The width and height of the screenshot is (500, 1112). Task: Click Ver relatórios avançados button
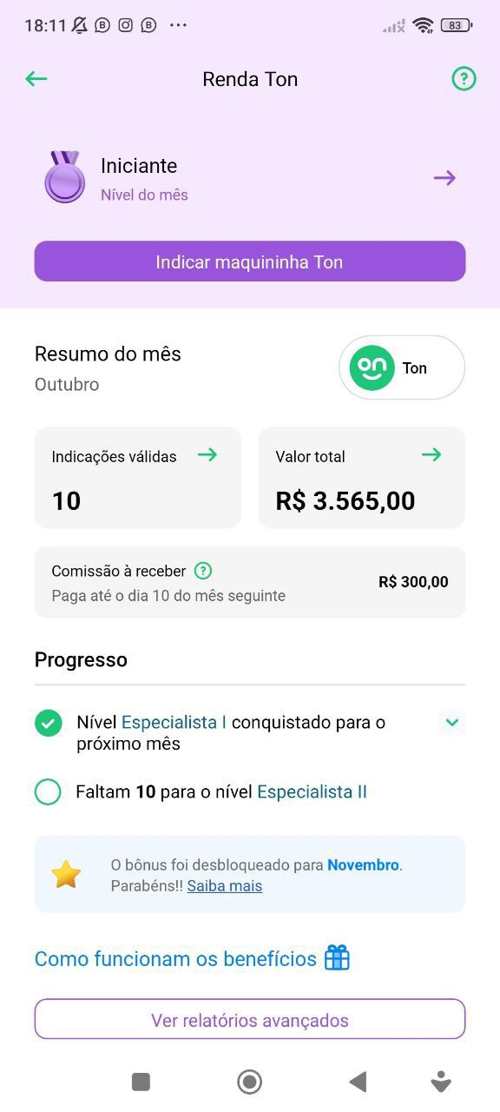(x=250, y=1020)
